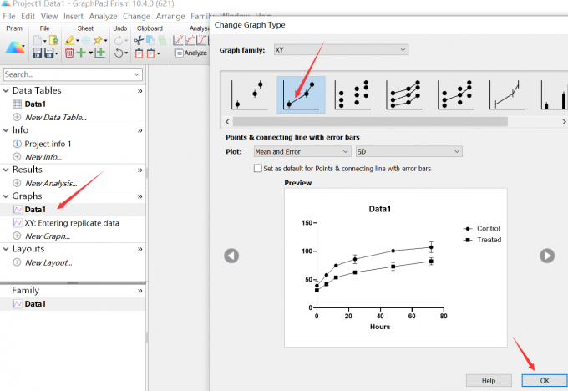
Task: Toggle Set as default for Points & connecting line
Action: (258, 169)
